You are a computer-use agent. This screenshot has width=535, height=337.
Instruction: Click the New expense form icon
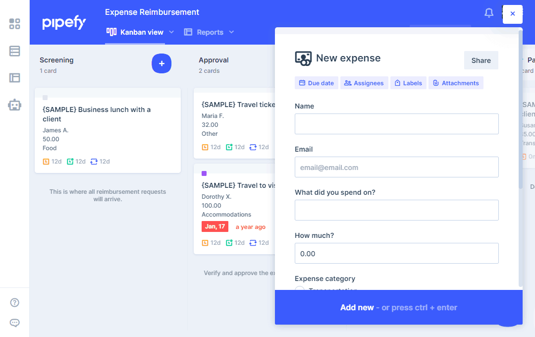pos(303,58)
